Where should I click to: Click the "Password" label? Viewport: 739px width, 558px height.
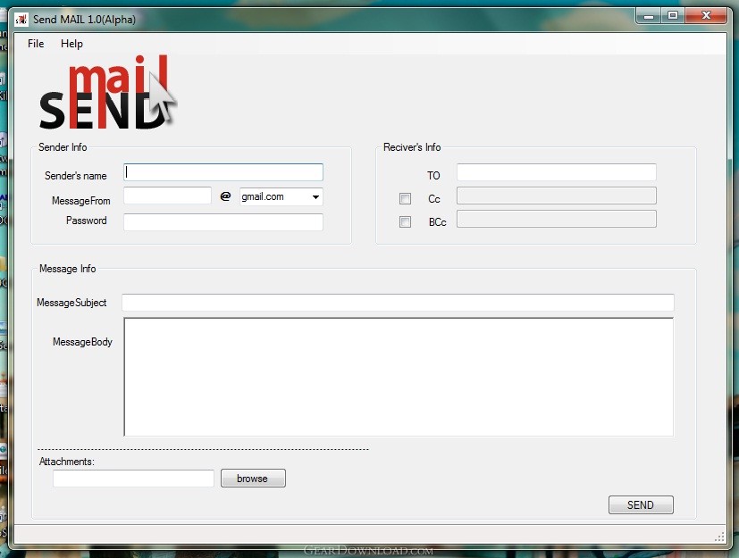87,221
